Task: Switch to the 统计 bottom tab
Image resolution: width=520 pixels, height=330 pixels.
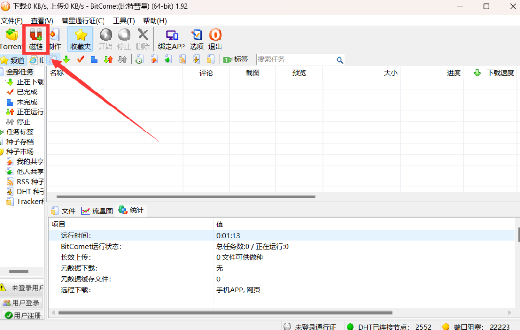Action: [x=131, y=210]
